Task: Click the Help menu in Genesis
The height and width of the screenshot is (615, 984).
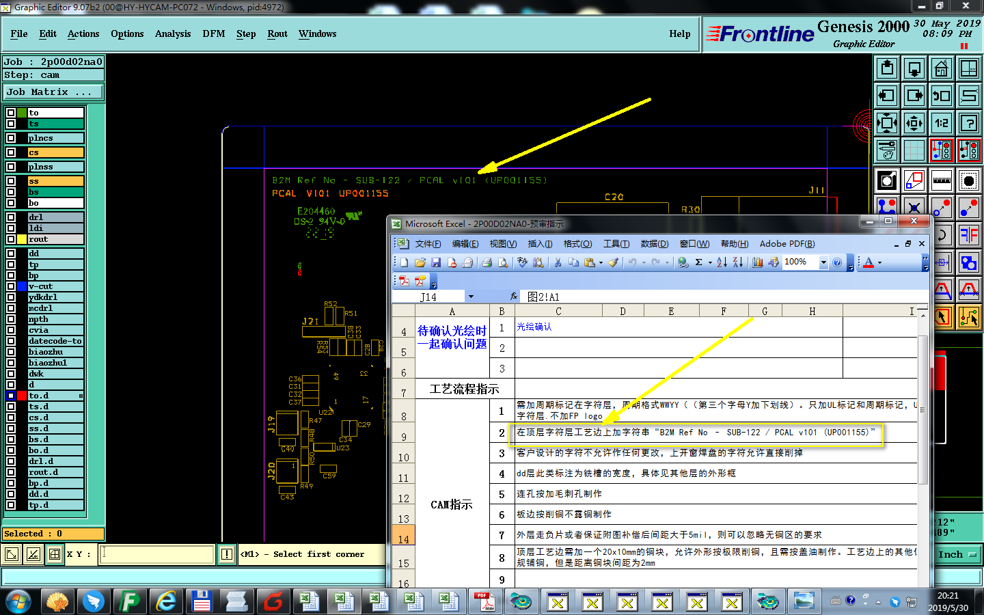Action: pos(680,33)
